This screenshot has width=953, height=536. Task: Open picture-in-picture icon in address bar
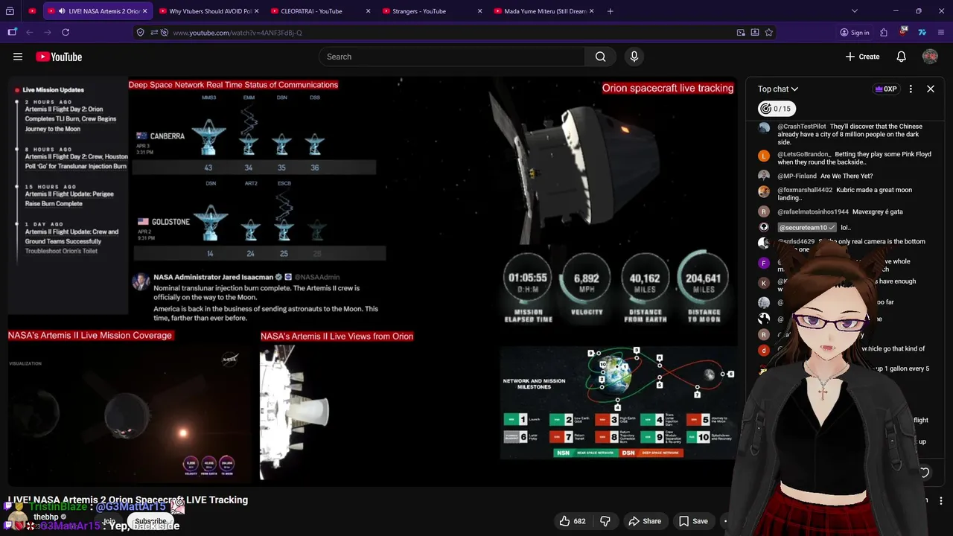(741, 33)
